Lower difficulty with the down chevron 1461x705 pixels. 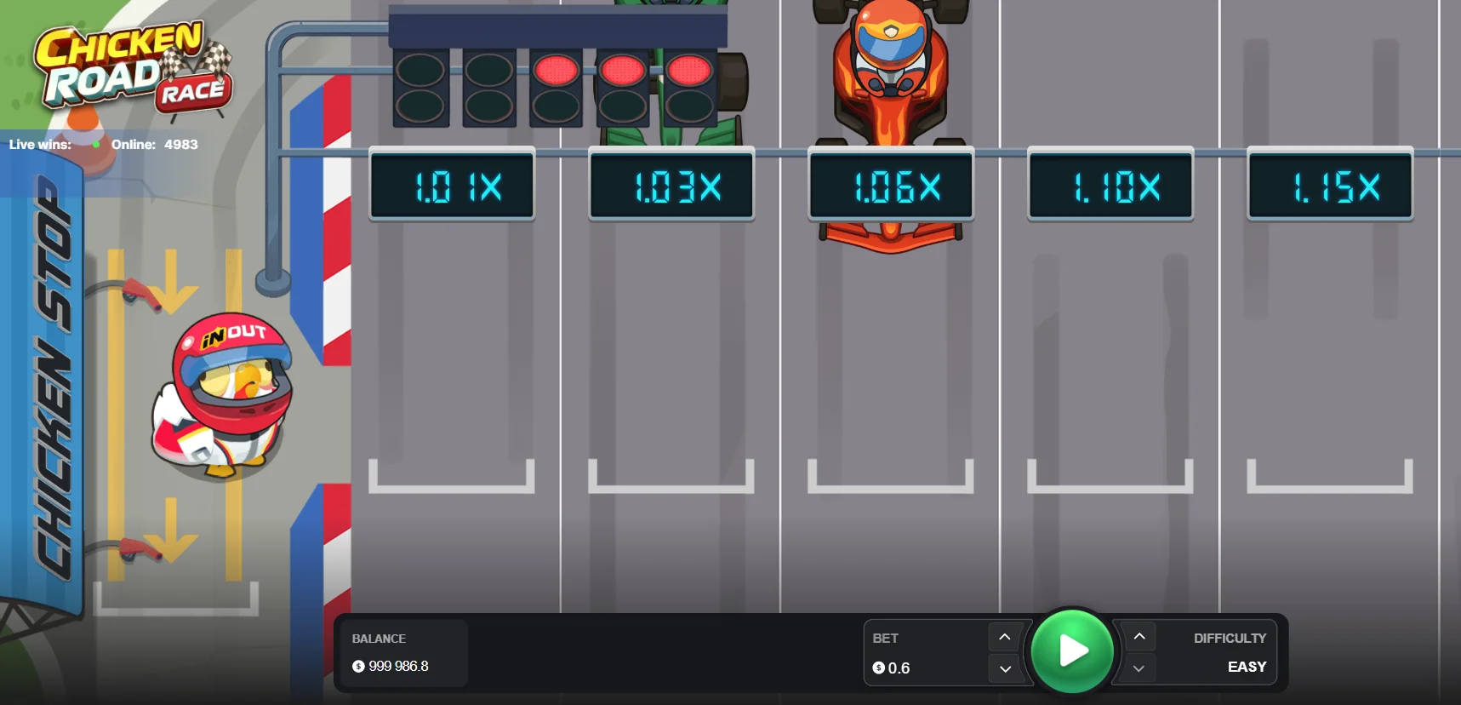pyautogui.click(x=1139, y=668)
